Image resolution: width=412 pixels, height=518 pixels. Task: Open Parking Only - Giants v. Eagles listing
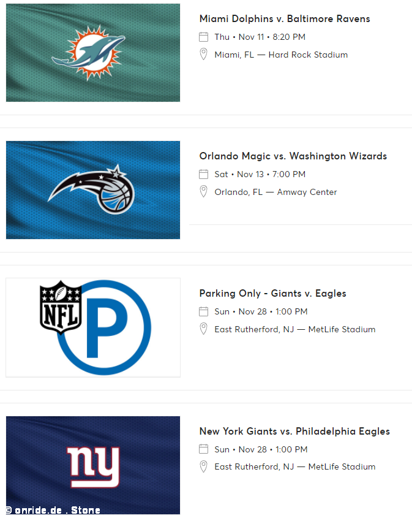pyautogui.click(x=273, y=294)
